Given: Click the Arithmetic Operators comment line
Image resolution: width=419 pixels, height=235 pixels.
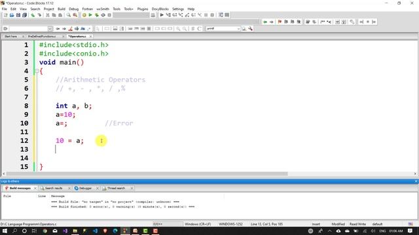Looking at the screenshot, I should (x=100, y=80).
